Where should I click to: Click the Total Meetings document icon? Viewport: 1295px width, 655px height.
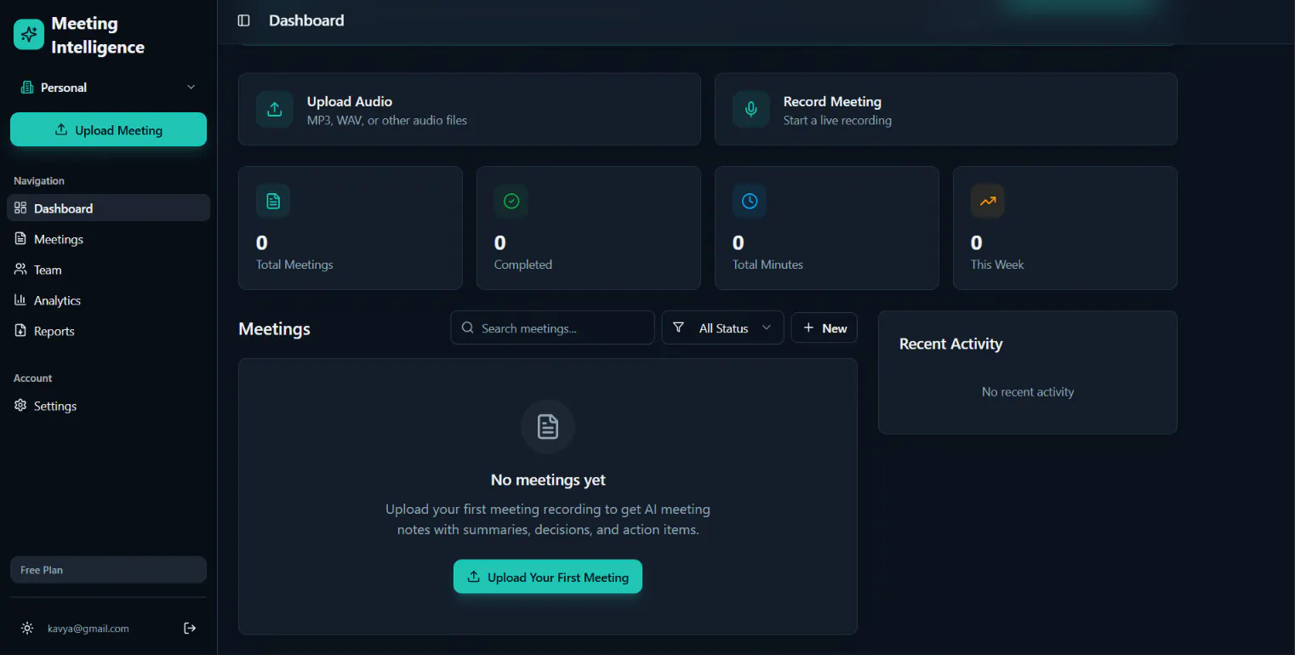pos(273,201)
